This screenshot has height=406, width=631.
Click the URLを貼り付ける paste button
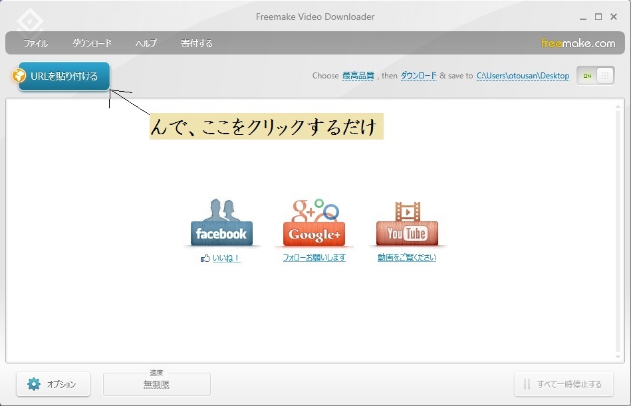(x=64, y=76)
